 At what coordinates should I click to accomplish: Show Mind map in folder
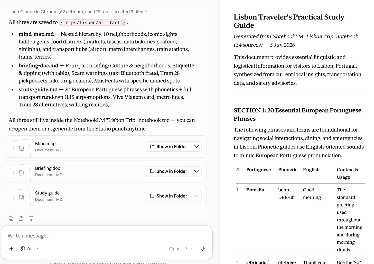[x=169, y=146]
